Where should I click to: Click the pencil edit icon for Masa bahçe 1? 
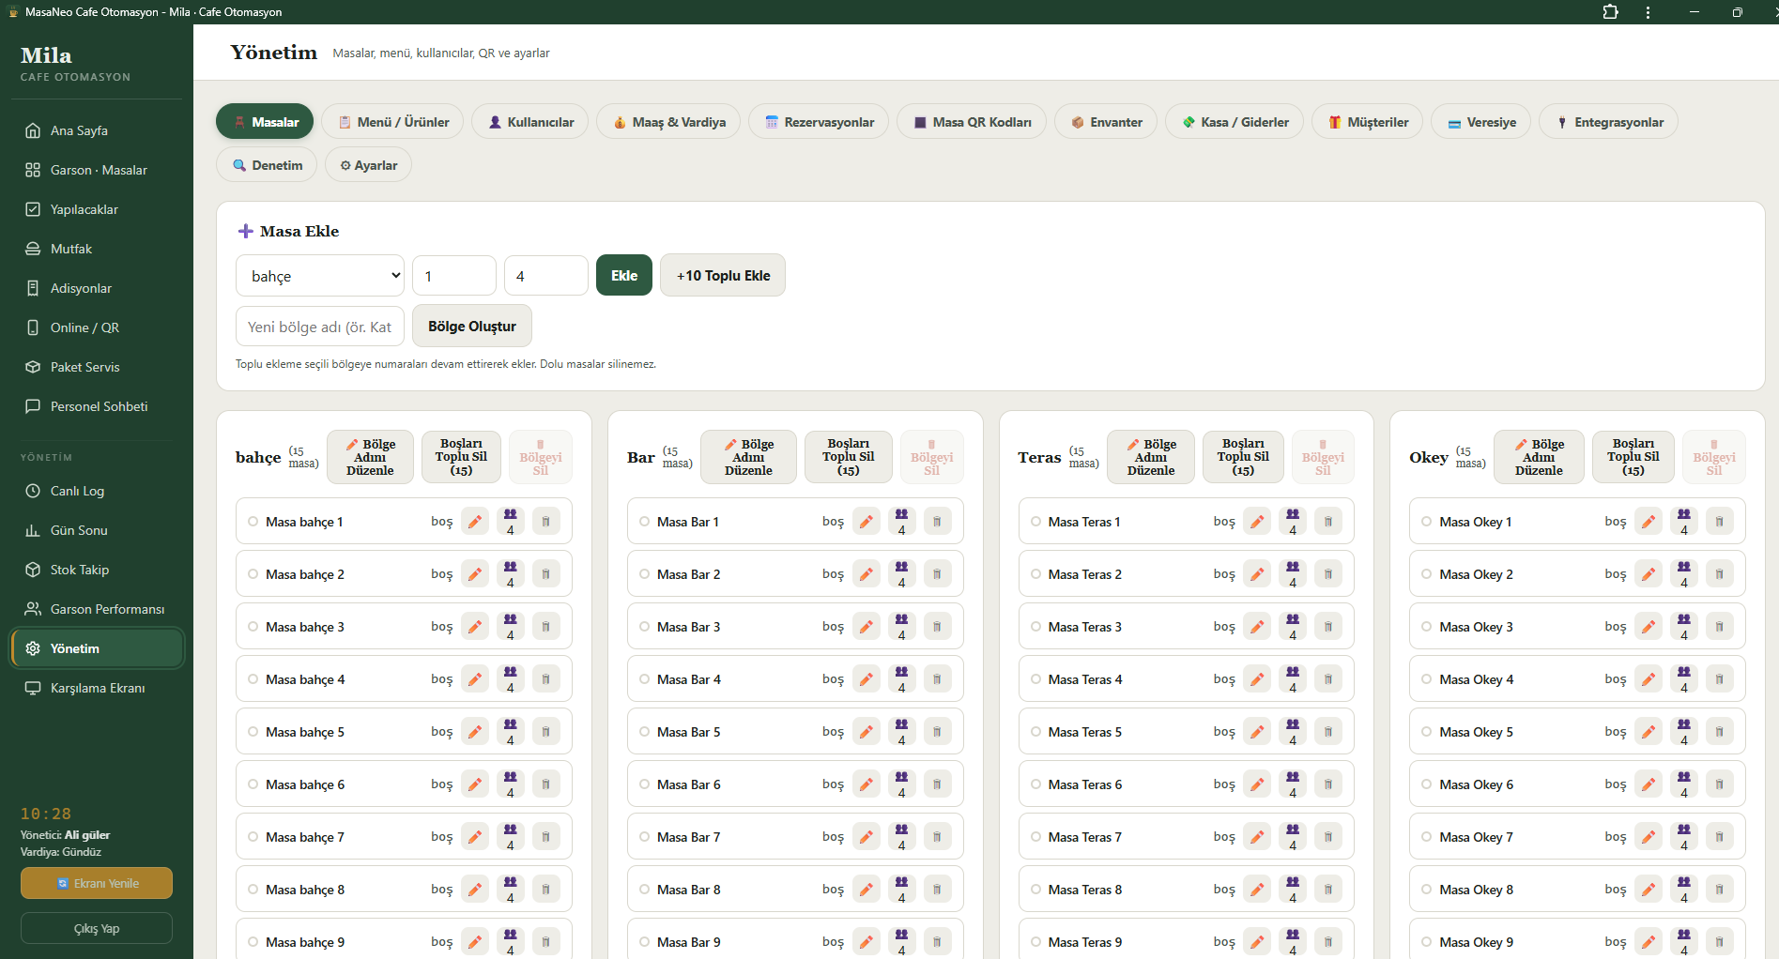click(476, 521)
